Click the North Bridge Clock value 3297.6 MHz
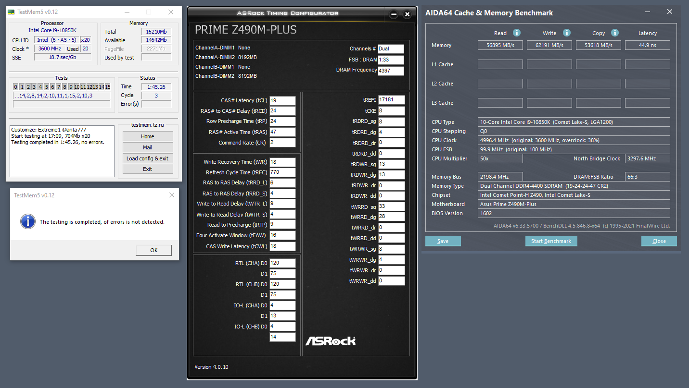 [x=648, y=158]
